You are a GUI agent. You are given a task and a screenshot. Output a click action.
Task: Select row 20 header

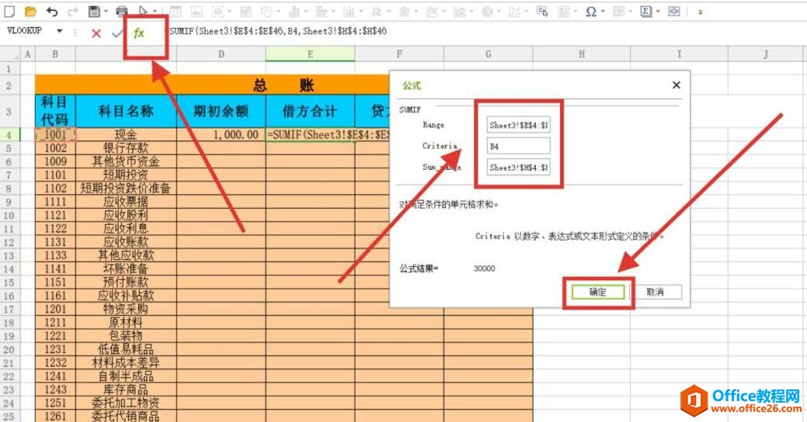(9, 350)
